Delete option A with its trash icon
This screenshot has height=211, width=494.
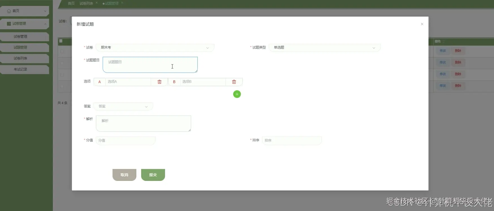click(159, 82)
